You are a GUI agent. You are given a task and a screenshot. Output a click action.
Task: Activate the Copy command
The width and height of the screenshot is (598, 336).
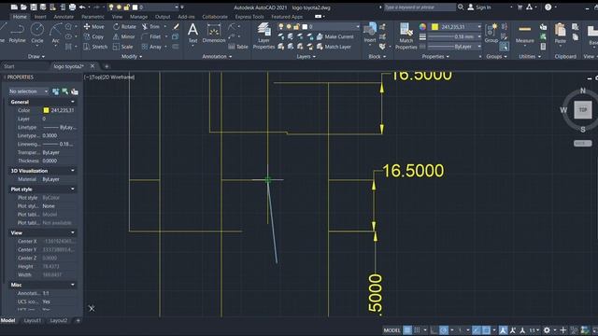pos(93,36)
